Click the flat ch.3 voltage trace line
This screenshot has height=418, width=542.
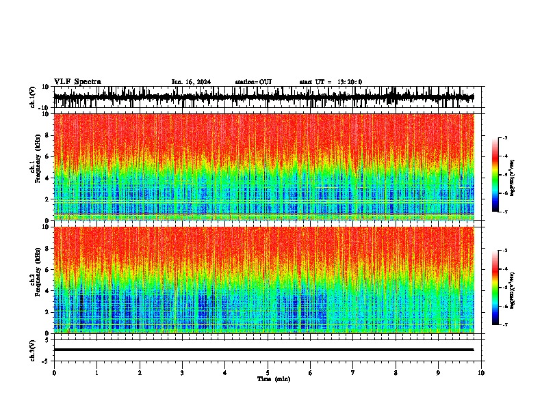(263, 350)
